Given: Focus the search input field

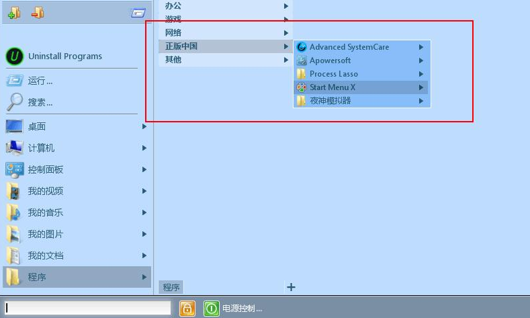Looking at the screenshot, I should [88, 308].
